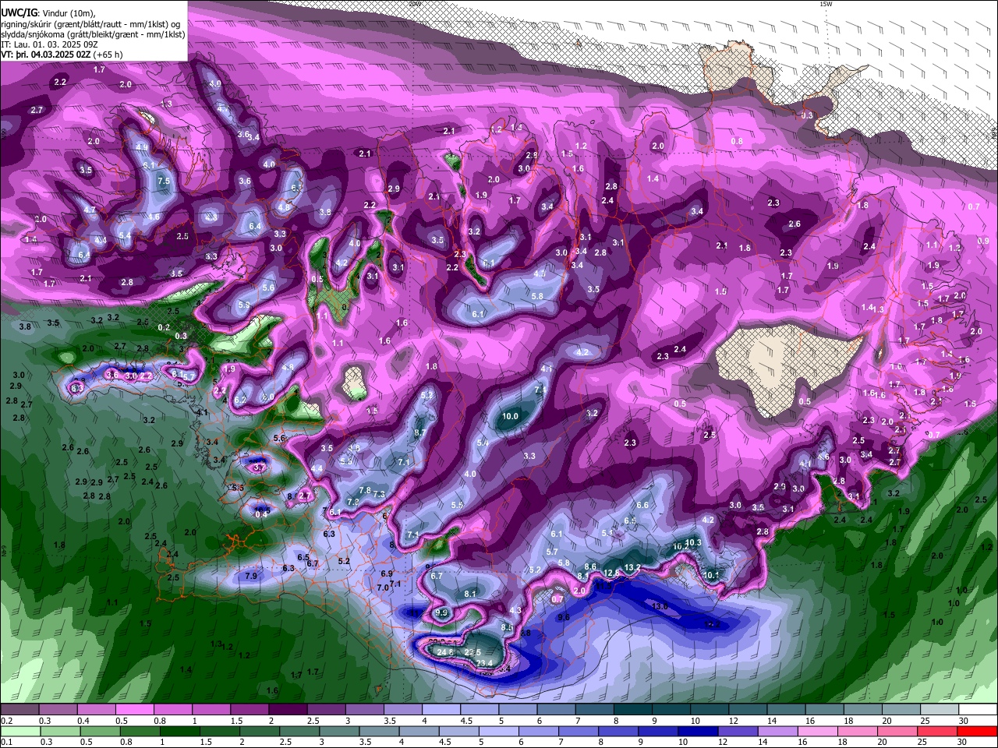The image size is (998, 748).
Task: Click the '10.0' value on the central teal area
Action: click(510, 416)
